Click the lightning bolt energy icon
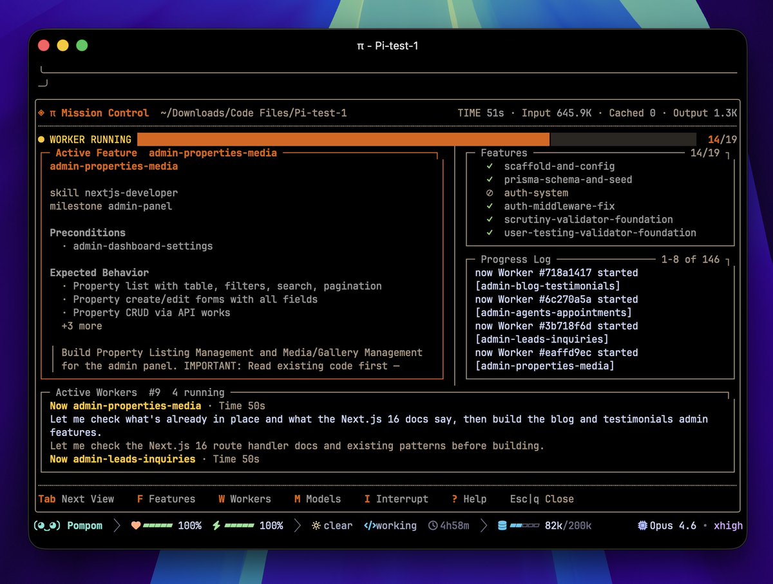Viewport: 773px width, 584px height. [x=216, y=525]
